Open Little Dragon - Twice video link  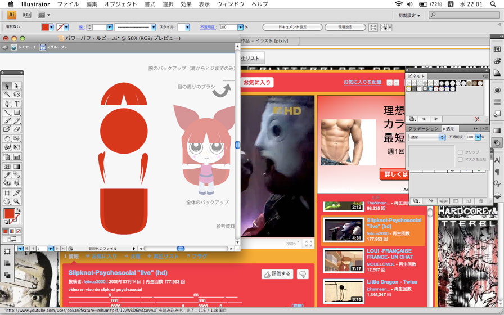pos(392,282)
